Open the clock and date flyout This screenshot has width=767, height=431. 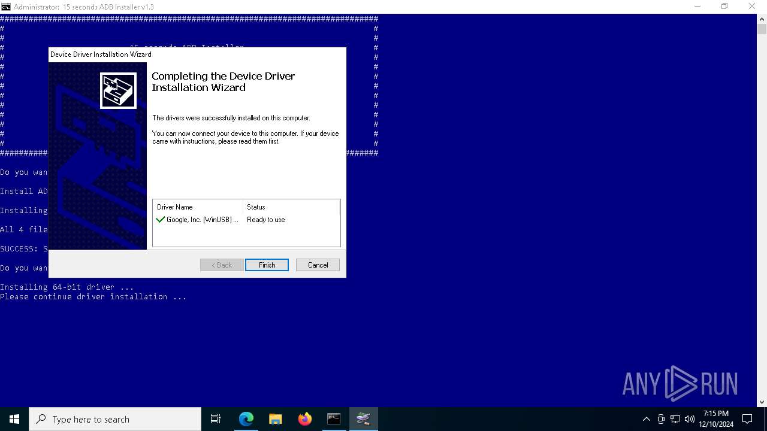(x=715, y=419)
